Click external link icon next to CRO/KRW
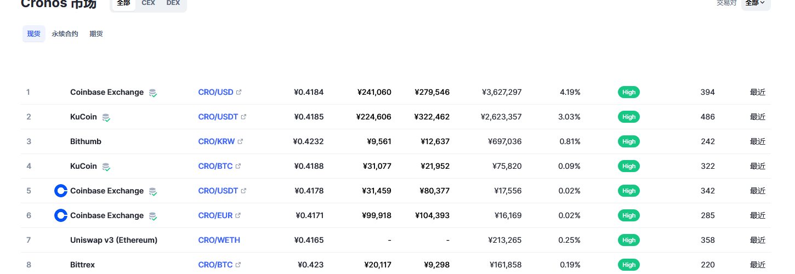This screenshot has height=274, width=795. tap(240, 141)
